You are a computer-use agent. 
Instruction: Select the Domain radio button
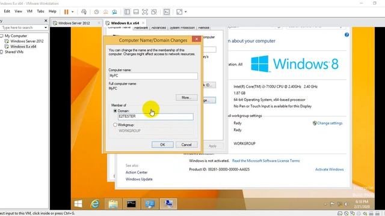[x=115, y=111]
